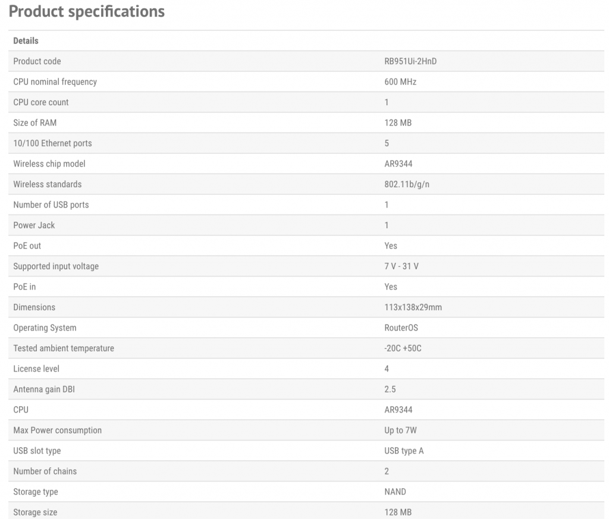The height and width of the screenshot is (519, 609).
Task: Click the Up to 7W value
Action: click(x=400, y=430)
